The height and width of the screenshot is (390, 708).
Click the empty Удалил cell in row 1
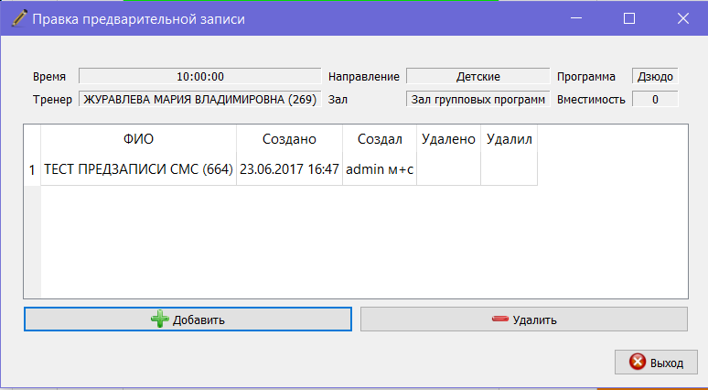pos(509,169)
